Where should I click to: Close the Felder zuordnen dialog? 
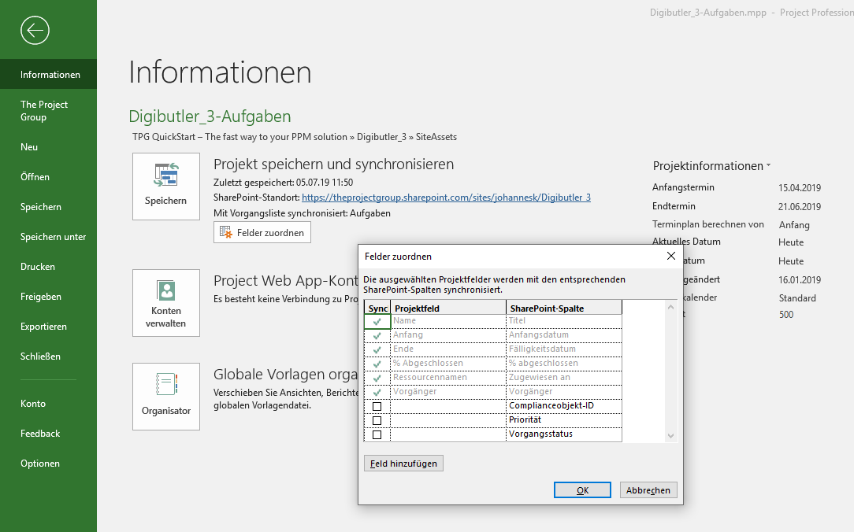click(671, 256)
